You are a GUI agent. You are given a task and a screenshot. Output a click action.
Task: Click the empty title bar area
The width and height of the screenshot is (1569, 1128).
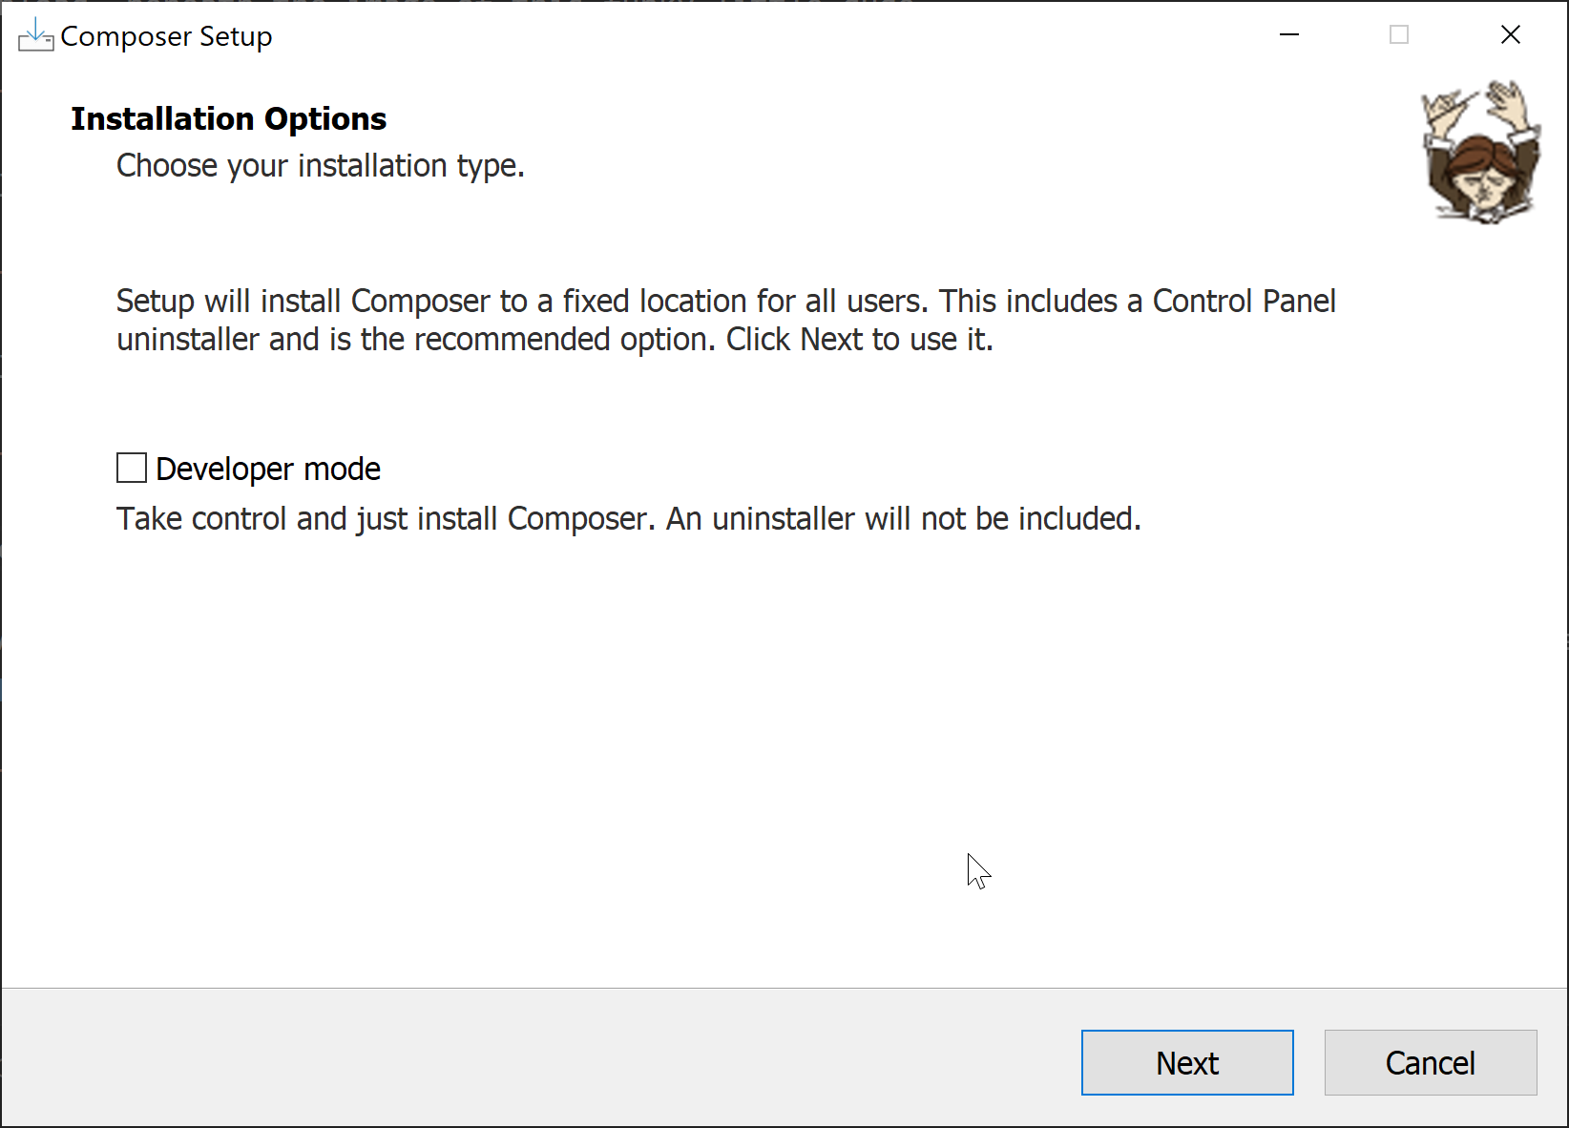click(764, 36)
